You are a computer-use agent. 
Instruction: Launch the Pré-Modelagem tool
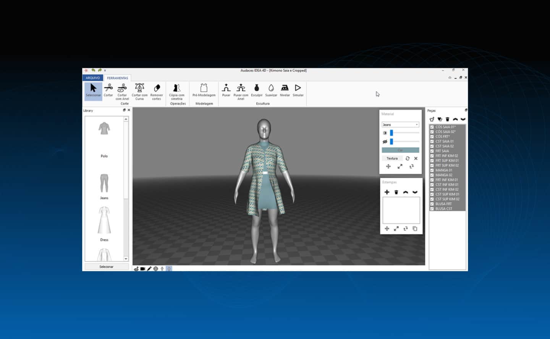(x=204, y=90)
